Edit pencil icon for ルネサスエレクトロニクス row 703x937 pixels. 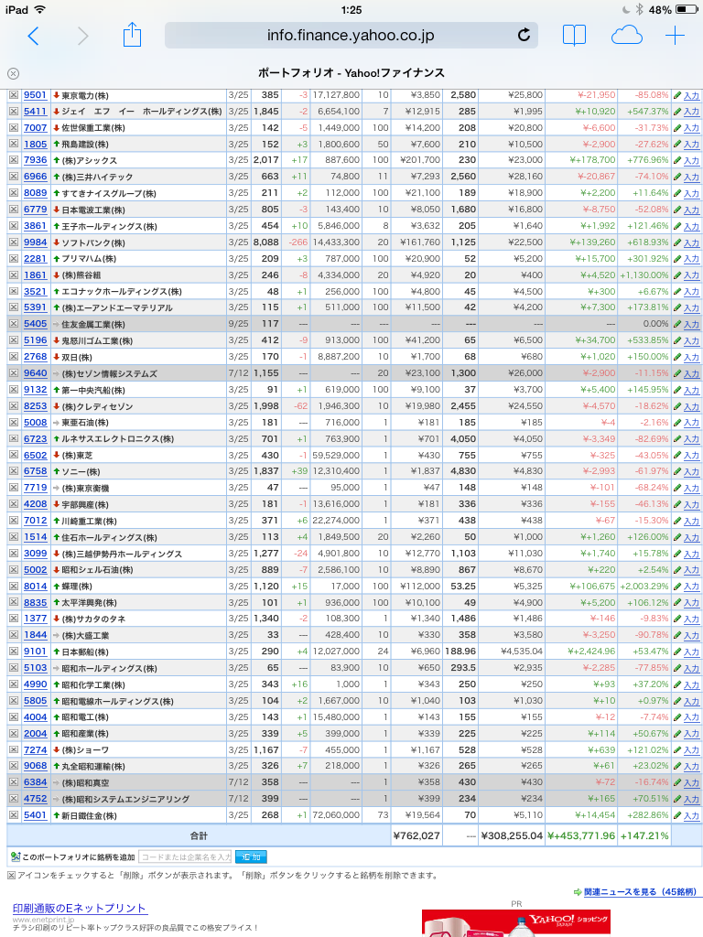pos(677,439)
